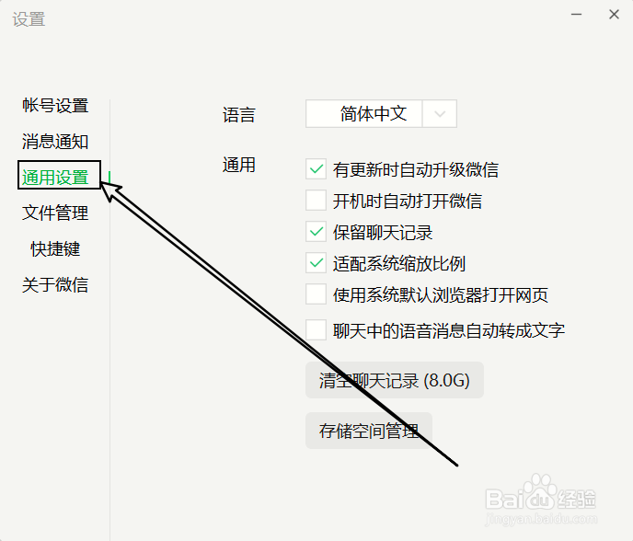The height and width of the screenshot is (541, 633).
Task: Open the 消息通知 section
Action: (55, 142)
